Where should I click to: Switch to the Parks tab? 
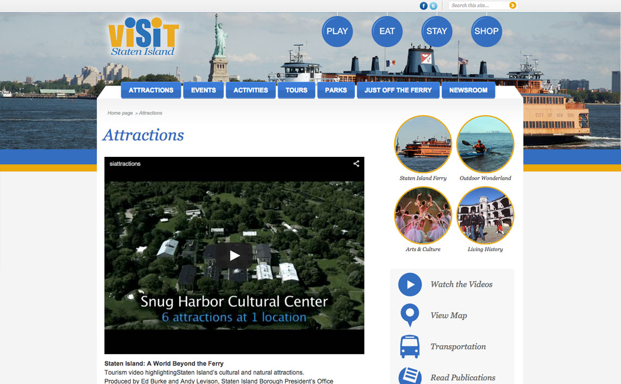[336, 90]
